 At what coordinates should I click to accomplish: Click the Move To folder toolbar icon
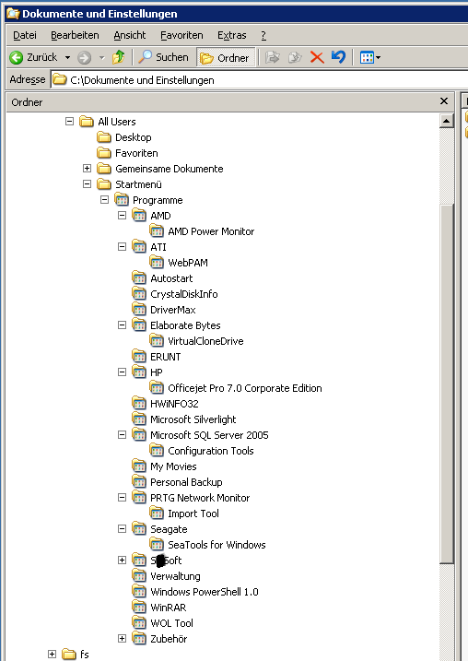point(273,57)
